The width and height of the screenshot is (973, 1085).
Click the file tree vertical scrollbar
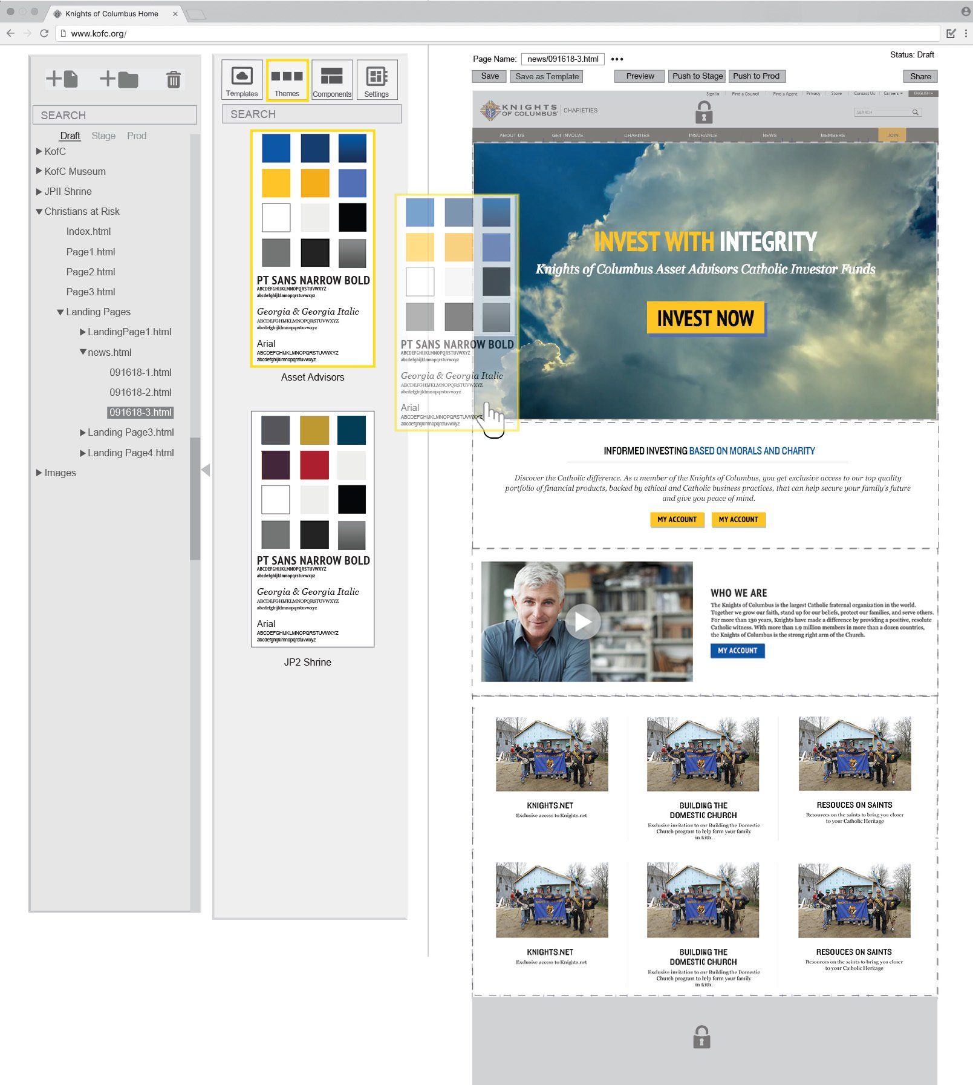[195, 499]
